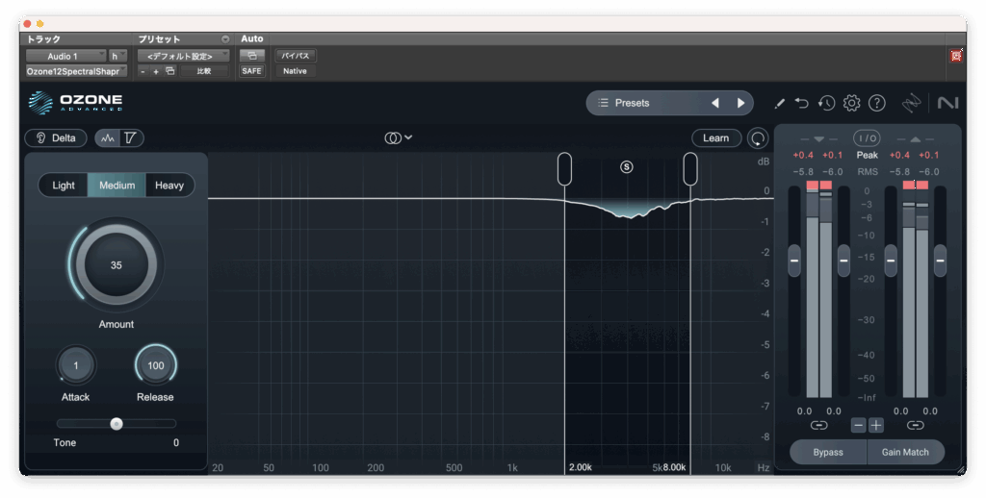Open the help question mark icon
The height and width of the screenshot is (498, 986).
point(876,103)
